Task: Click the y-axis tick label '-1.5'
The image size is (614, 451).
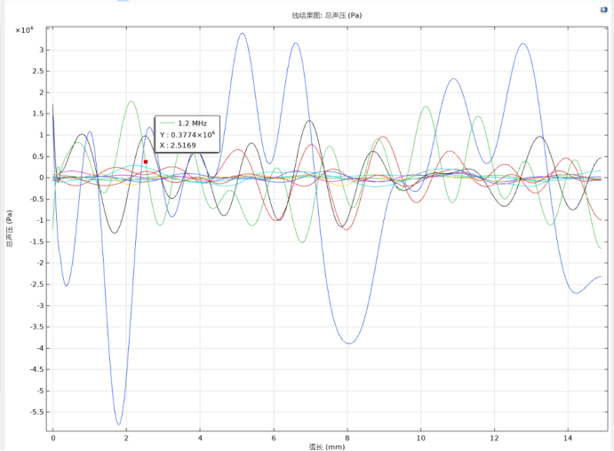Action: (37, 241)
